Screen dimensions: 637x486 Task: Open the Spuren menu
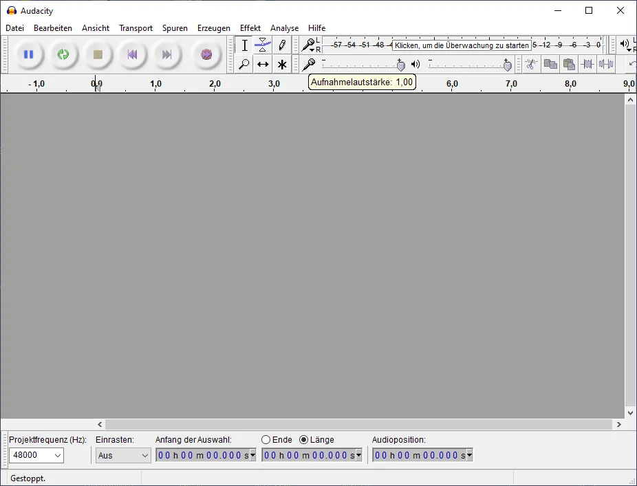[175, 28]
